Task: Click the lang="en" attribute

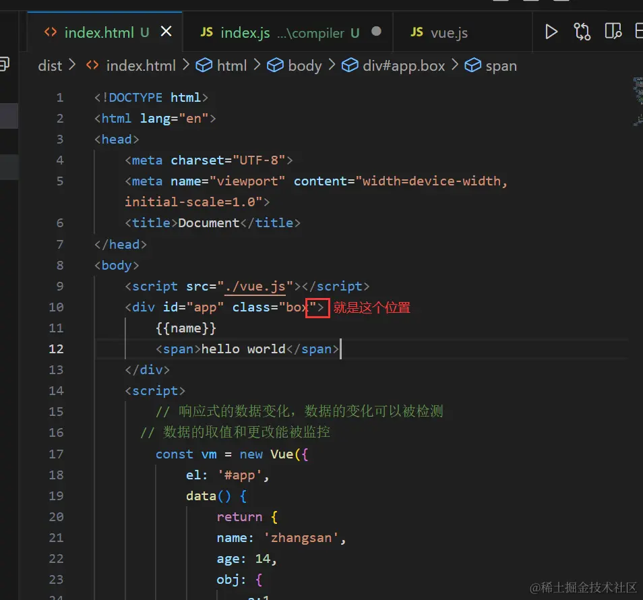Action: (175, 119)
